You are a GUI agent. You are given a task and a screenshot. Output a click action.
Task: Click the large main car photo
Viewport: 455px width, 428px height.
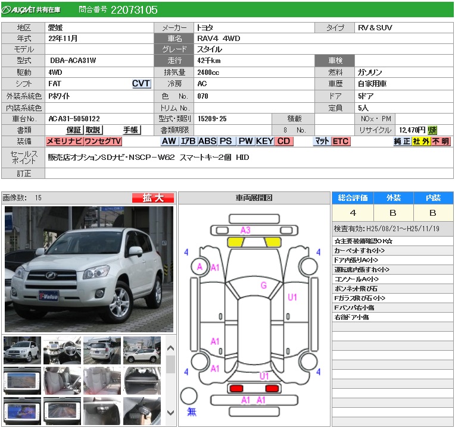point(89,269)
